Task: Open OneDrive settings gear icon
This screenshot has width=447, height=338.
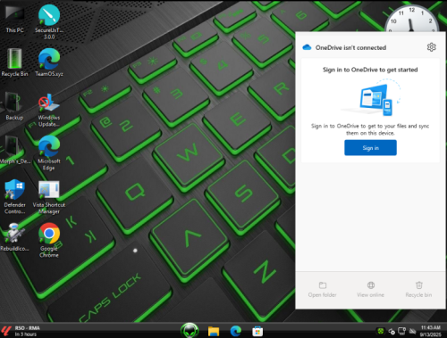Action: click(x=431, y=47)
